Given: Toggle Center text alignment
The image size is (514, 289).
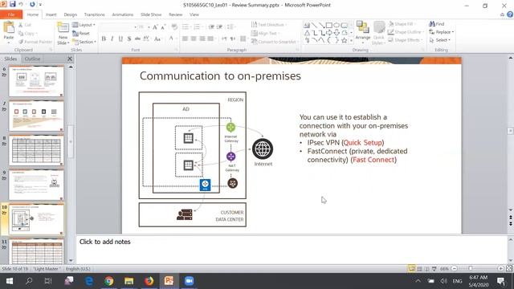Looking at the screenshot, I should (x=194, y=39).
